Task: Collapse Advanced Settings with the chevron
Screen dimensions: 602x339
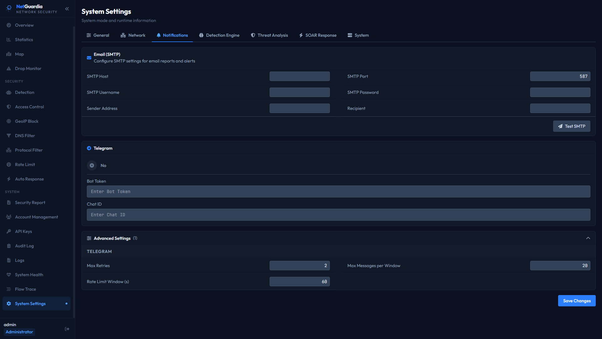Action: (x=588, y=238)
